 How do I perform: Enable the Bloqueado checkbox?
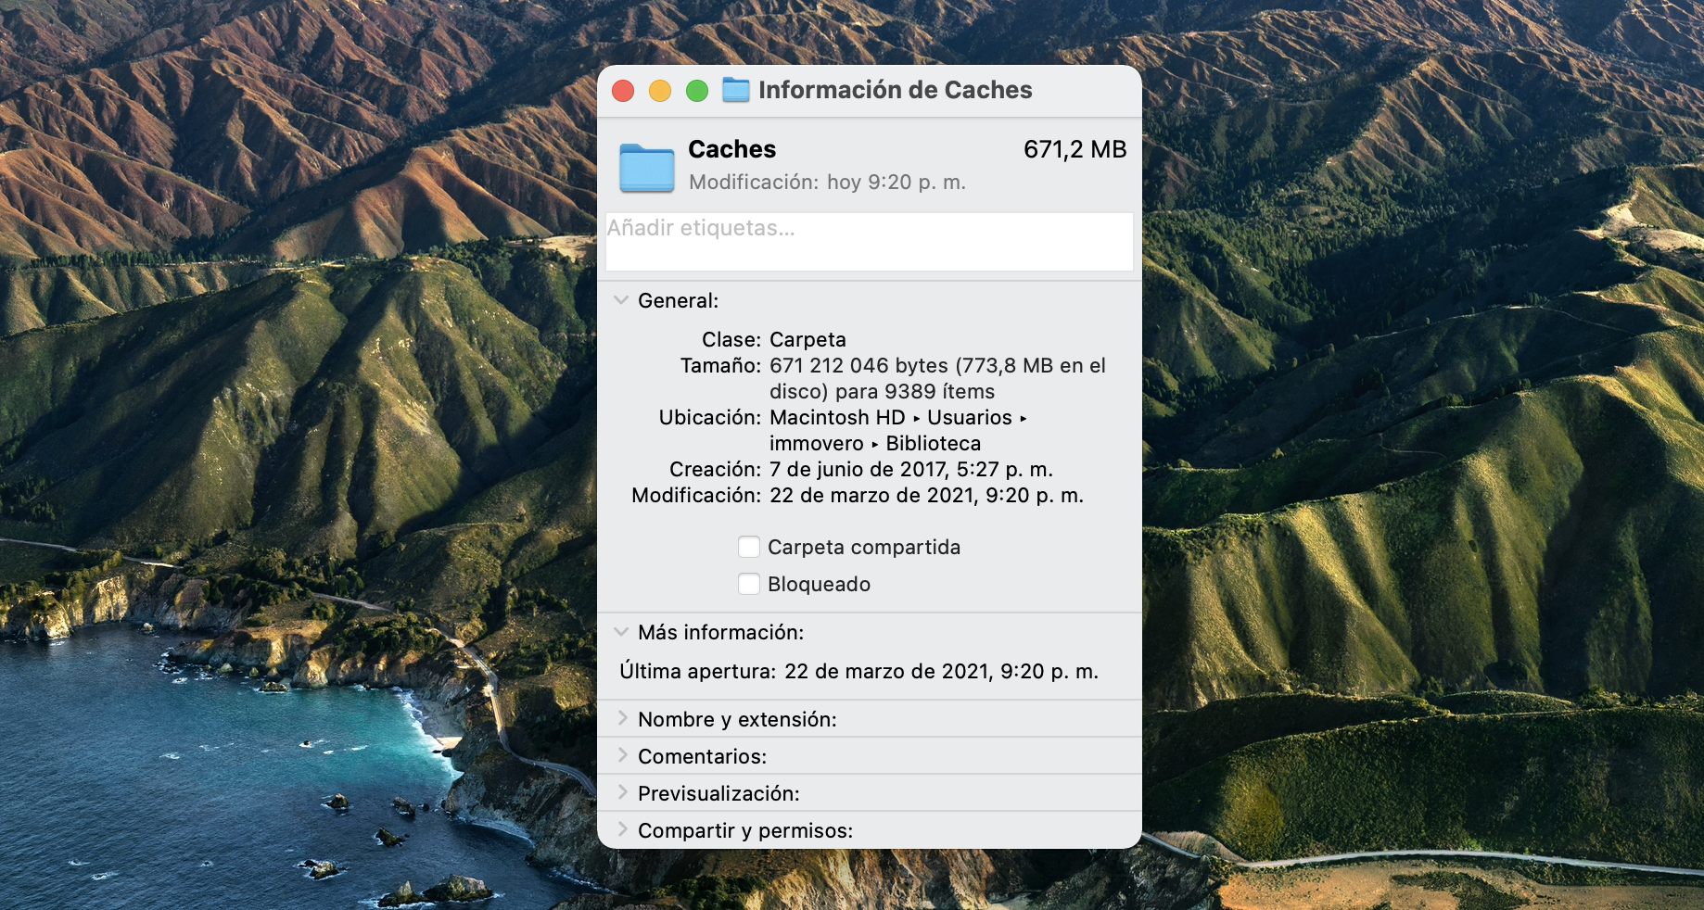[x=749, y=584]
